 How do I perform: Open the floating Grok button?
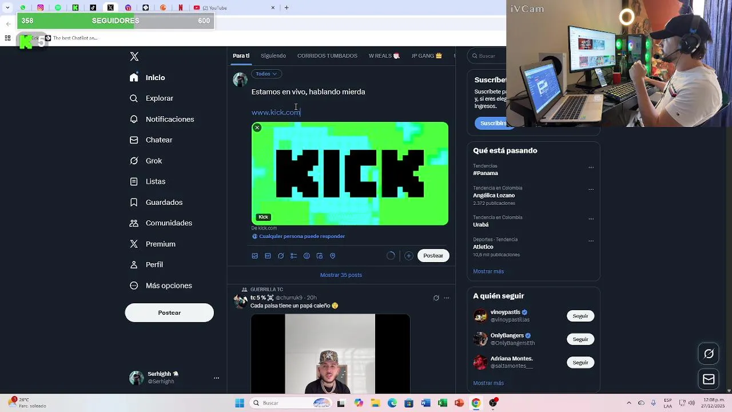pyautogui.click(x=709, y=354)
